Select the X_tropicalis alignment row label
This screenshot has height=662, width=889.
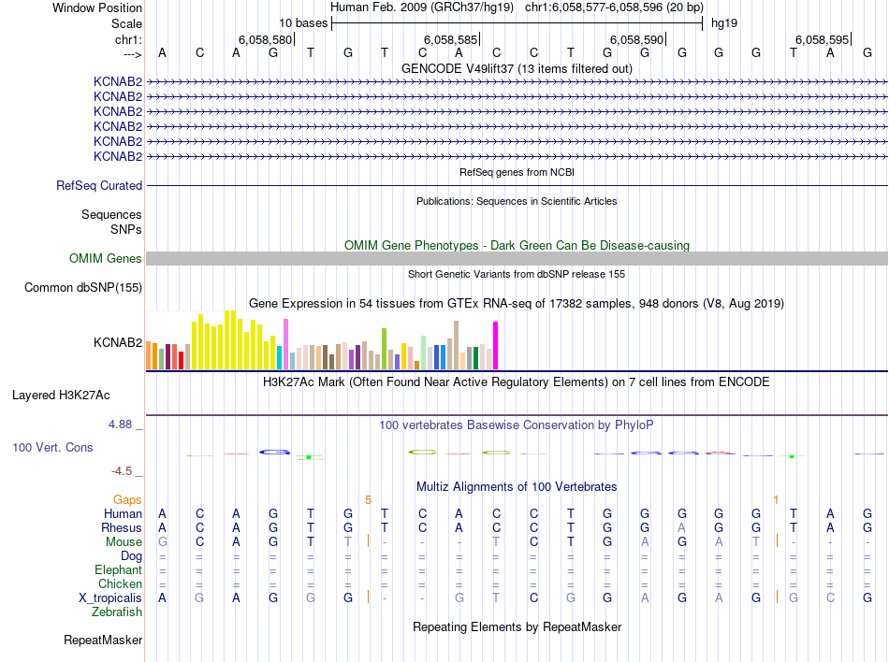[x=110, y=598]
